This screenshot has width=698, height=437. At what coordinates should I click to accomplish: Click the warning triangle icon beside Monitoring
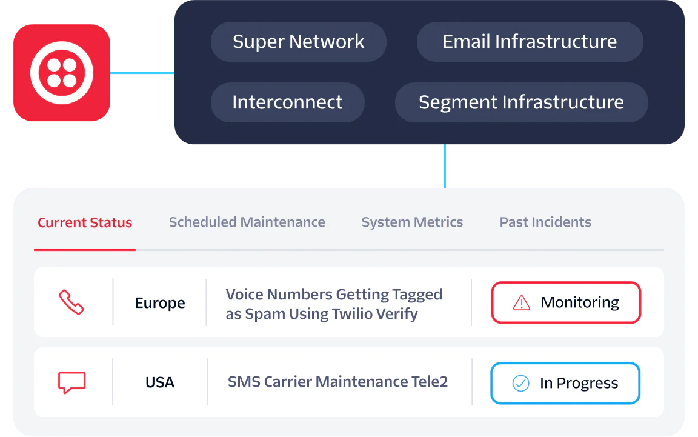[x=521, y=302]
